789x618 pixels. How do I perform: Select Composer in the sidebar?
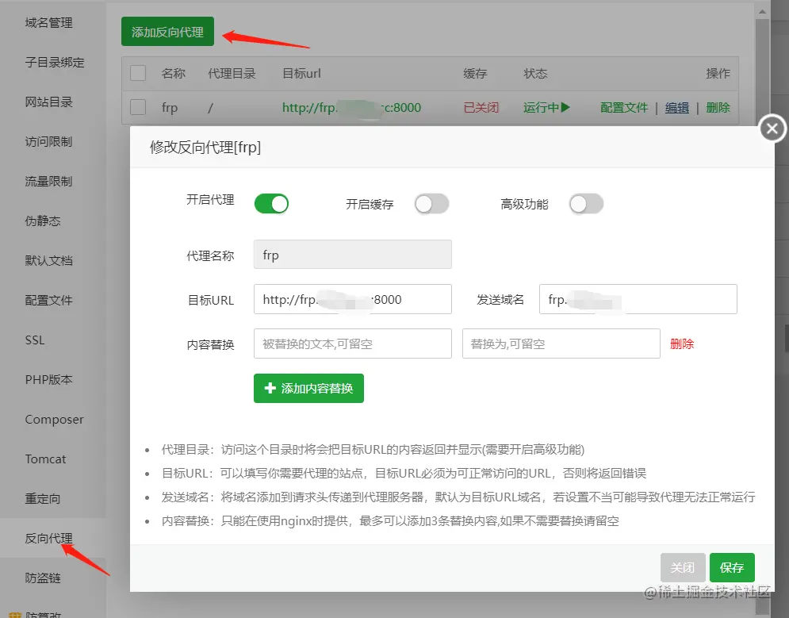(55, 419)
